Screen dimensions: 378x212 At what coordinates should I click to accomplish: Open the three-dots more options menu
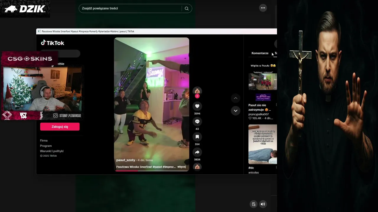tap(263, 8)
